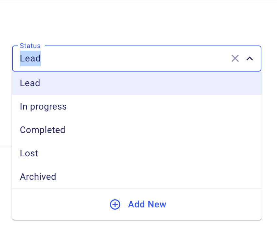
Task: Select the Archived status option
Action: [x=38, y=177]
